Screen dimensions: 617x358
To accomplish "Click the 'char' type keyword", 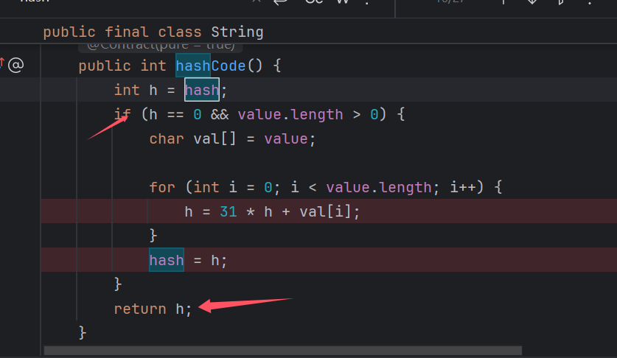I will coord(167,139).
